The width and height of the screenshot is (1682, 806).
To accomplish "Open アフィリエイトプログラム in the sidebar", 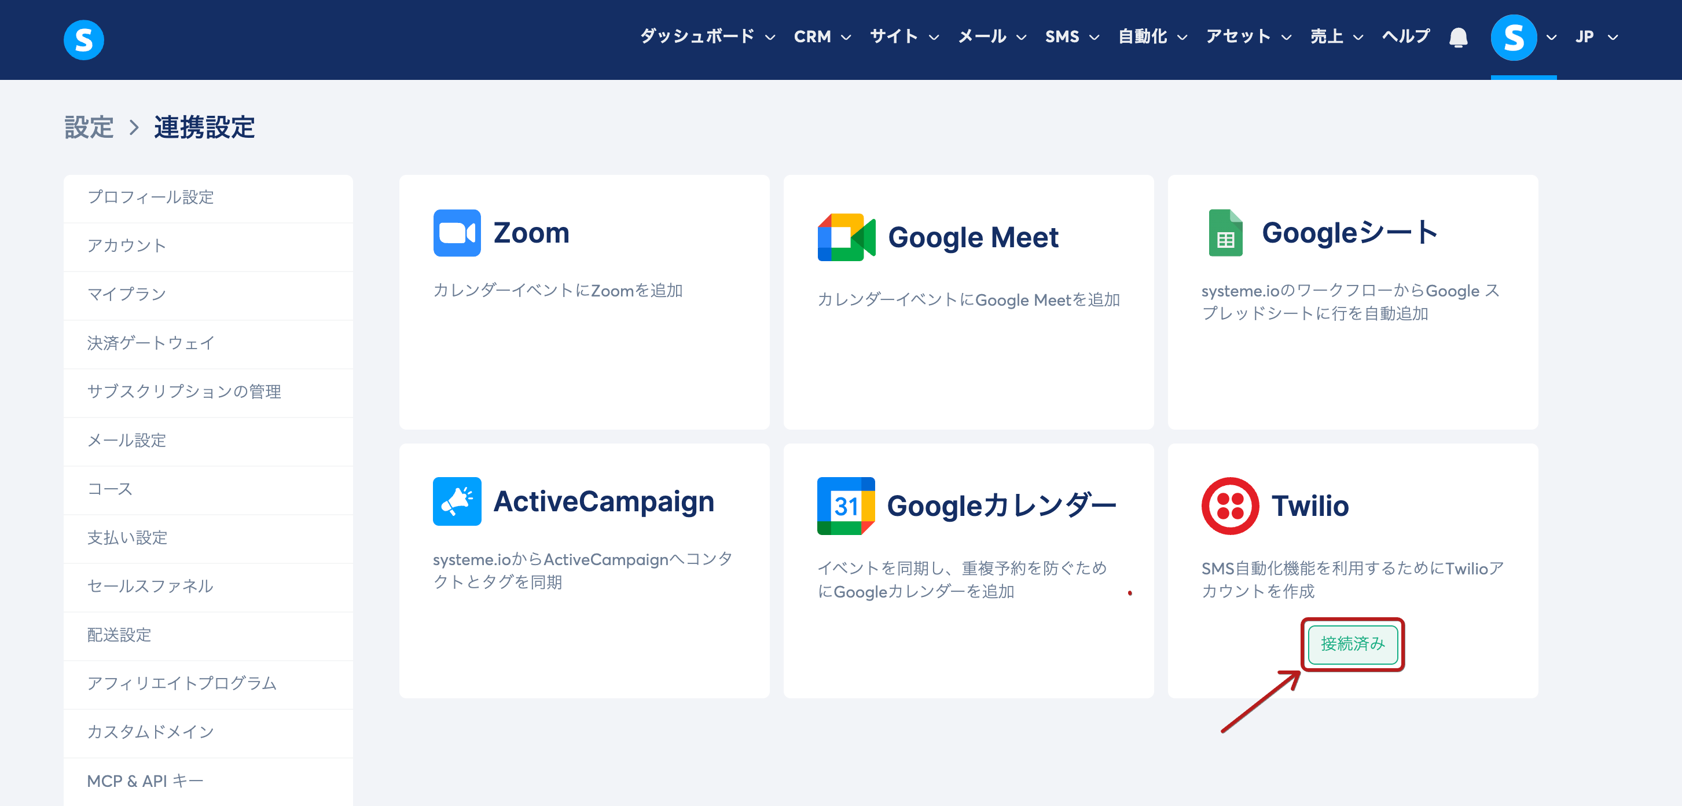I will pos(208,684).
